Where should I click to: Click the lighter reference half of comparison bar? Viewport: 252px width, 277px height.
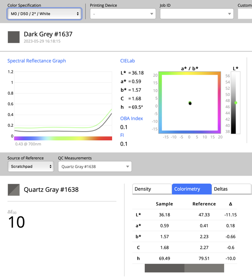pos(204,268)
